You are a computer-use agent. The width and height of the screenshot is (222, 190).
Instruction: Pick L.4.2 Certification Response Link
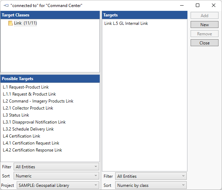point(32,150)
